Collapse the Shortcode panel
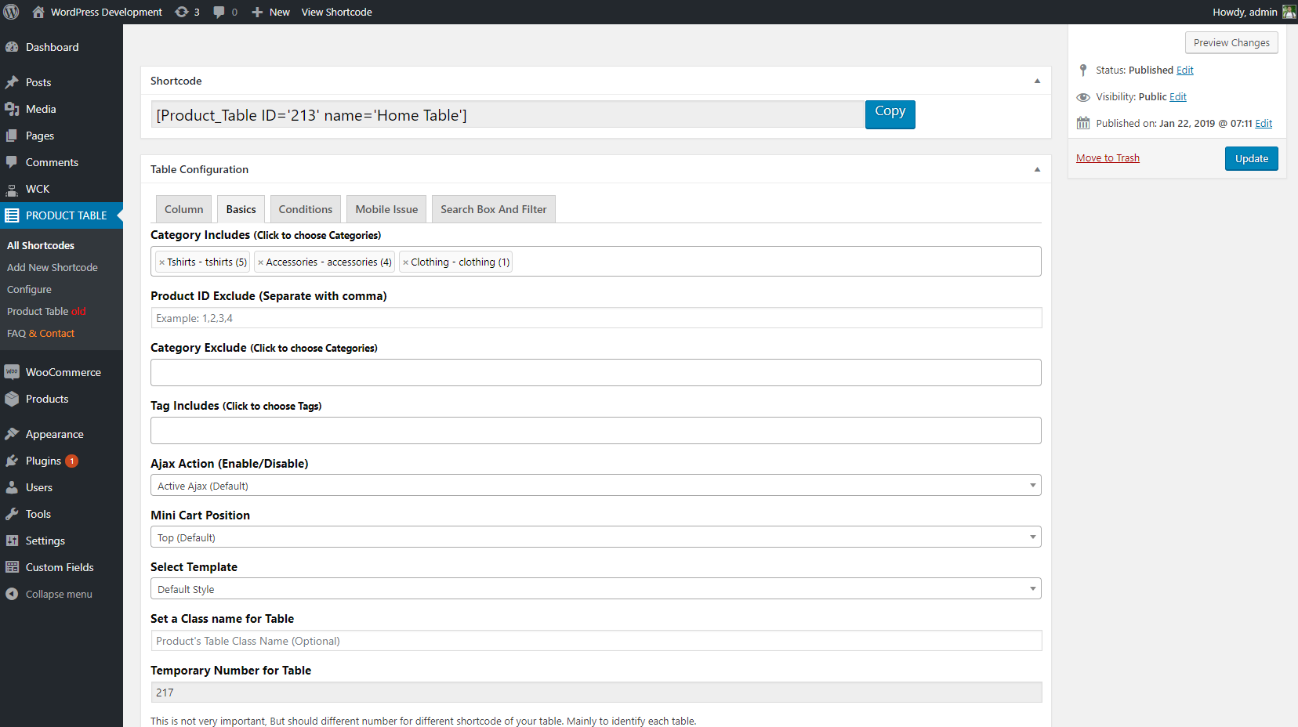 [1037, 81]
